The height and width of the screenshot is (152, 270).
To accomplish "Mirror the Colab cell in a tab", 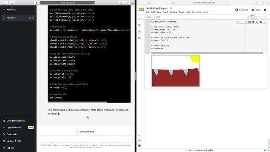I will [x=257, y=22].
